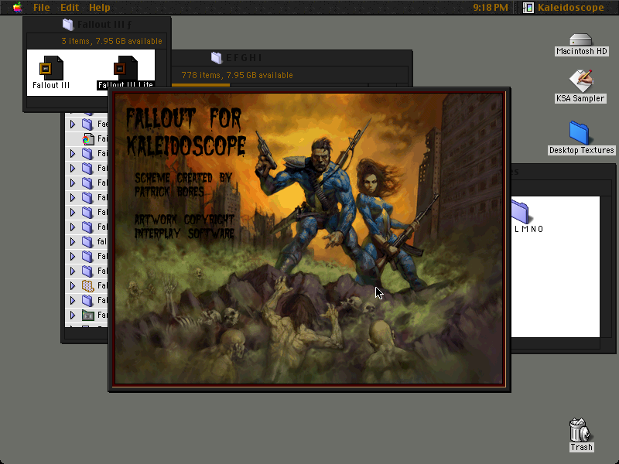Open the Edit menu
The width and height of the screenshot is (619, 464).
[x=70, y=8]
